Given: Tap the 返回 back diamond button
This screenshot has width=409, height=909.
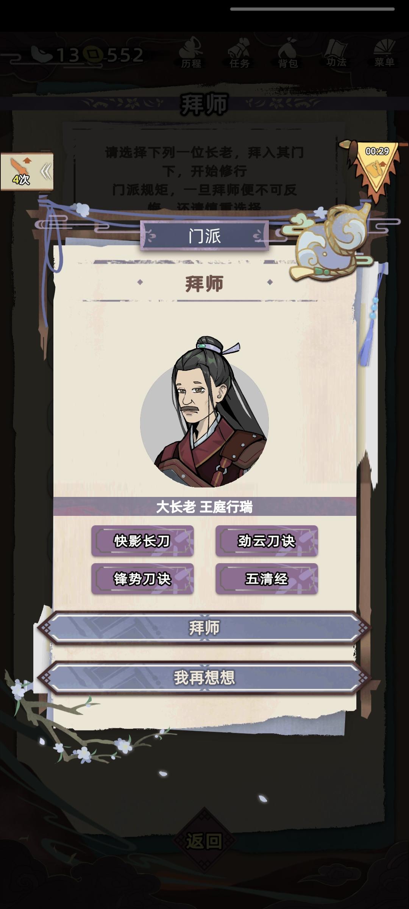Looking at the screenshot, I should pyautogui.click(x=204, y=841).
